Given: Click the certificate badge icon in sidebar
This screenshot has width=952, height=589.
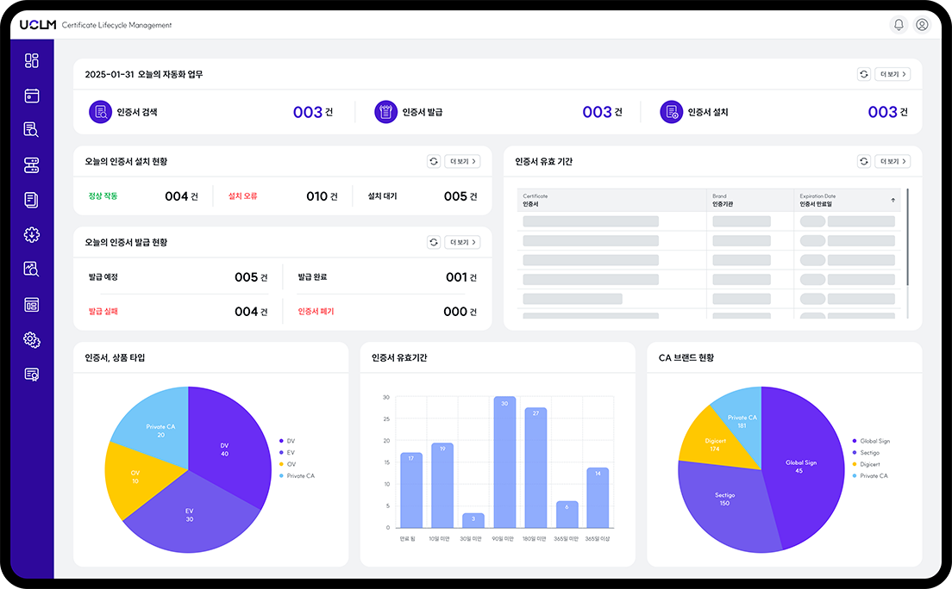Looking at the screenshot, I should tap(32, 375).
